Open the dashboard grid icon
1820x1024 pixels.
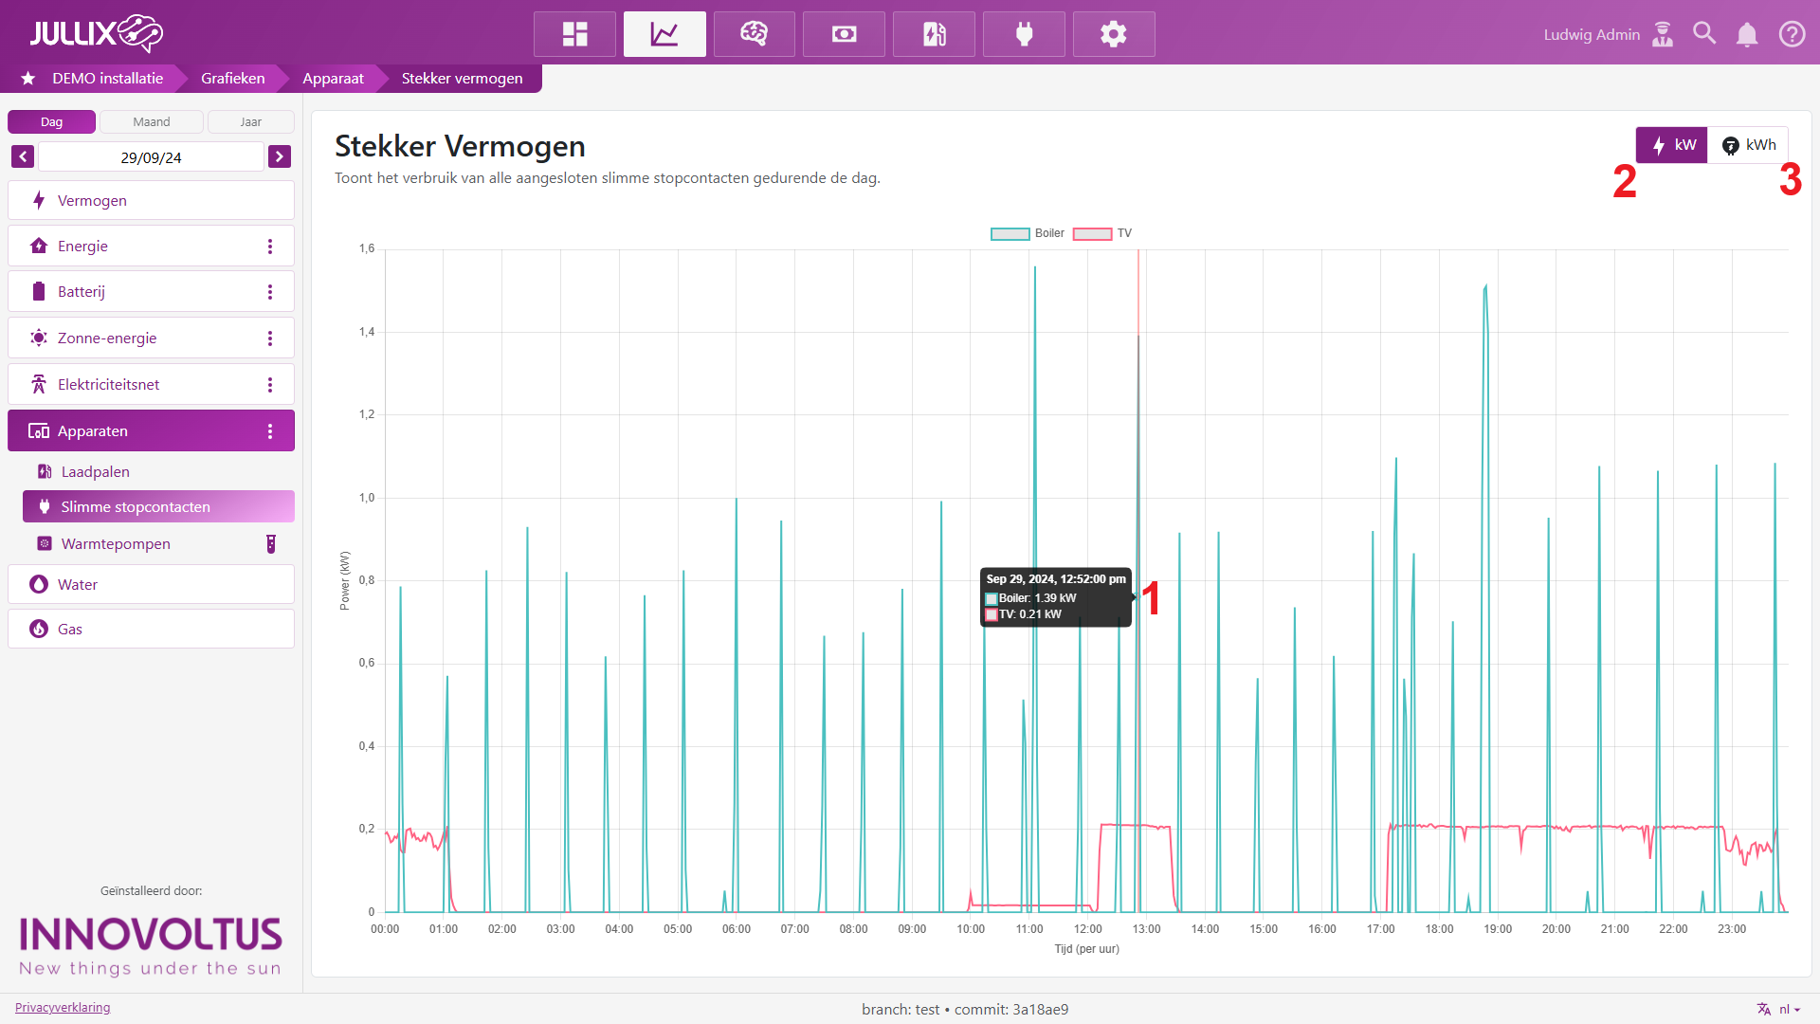[x=574, y=34]
